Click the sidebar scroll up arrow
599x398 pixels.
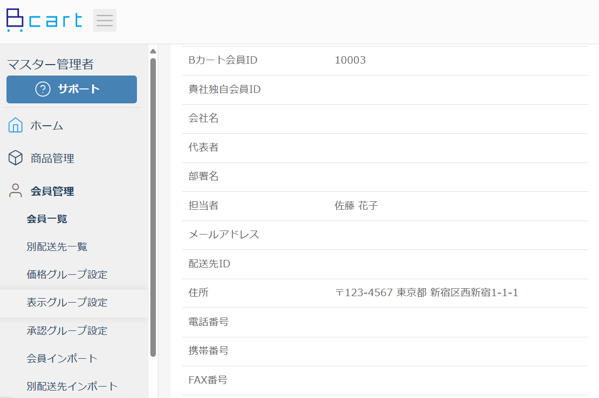pos(153,51)
